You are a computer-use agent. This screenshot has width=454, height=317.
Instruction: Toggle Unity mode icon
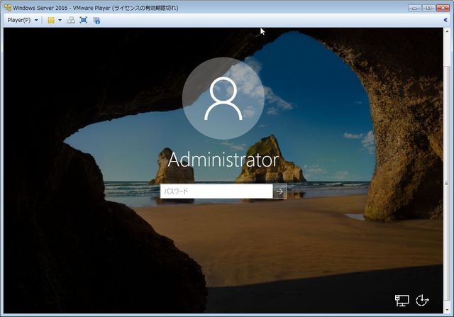tap(96, 21)
